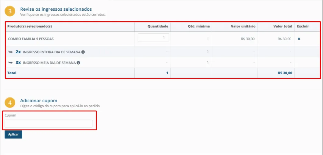
Task: Select the COMBO FAMILIA 5 PESSOAS product name
Action: [31, 39]
